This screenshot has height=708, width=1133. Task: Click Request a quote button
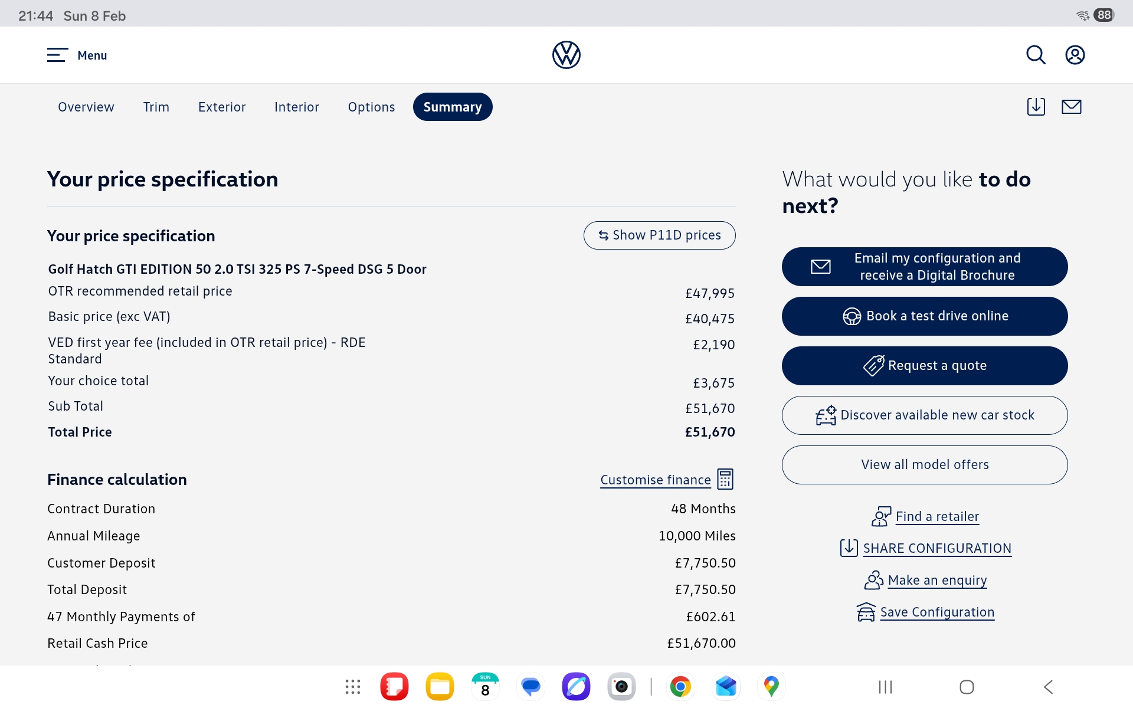click(x=924, y=366)
